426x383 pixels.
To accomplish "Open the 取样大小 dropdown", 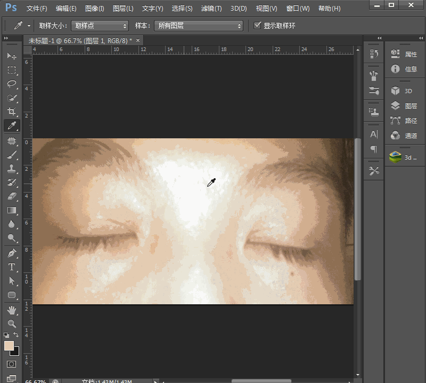I will click(100, 25).
